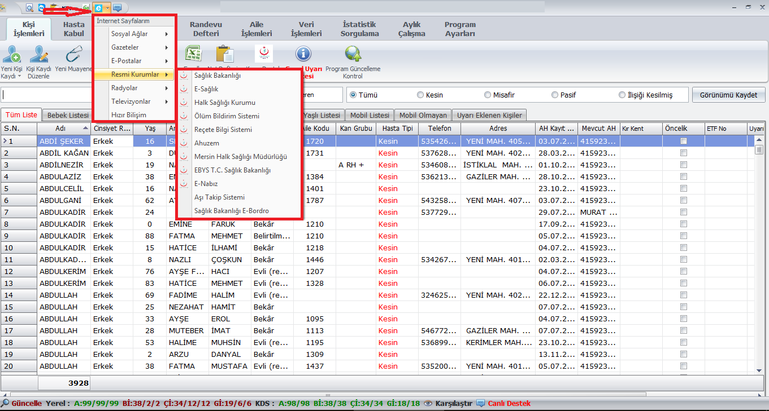This screenshot has height=411, width=769.
Task: Click the search text field above the list
Action: pos(46,95)
